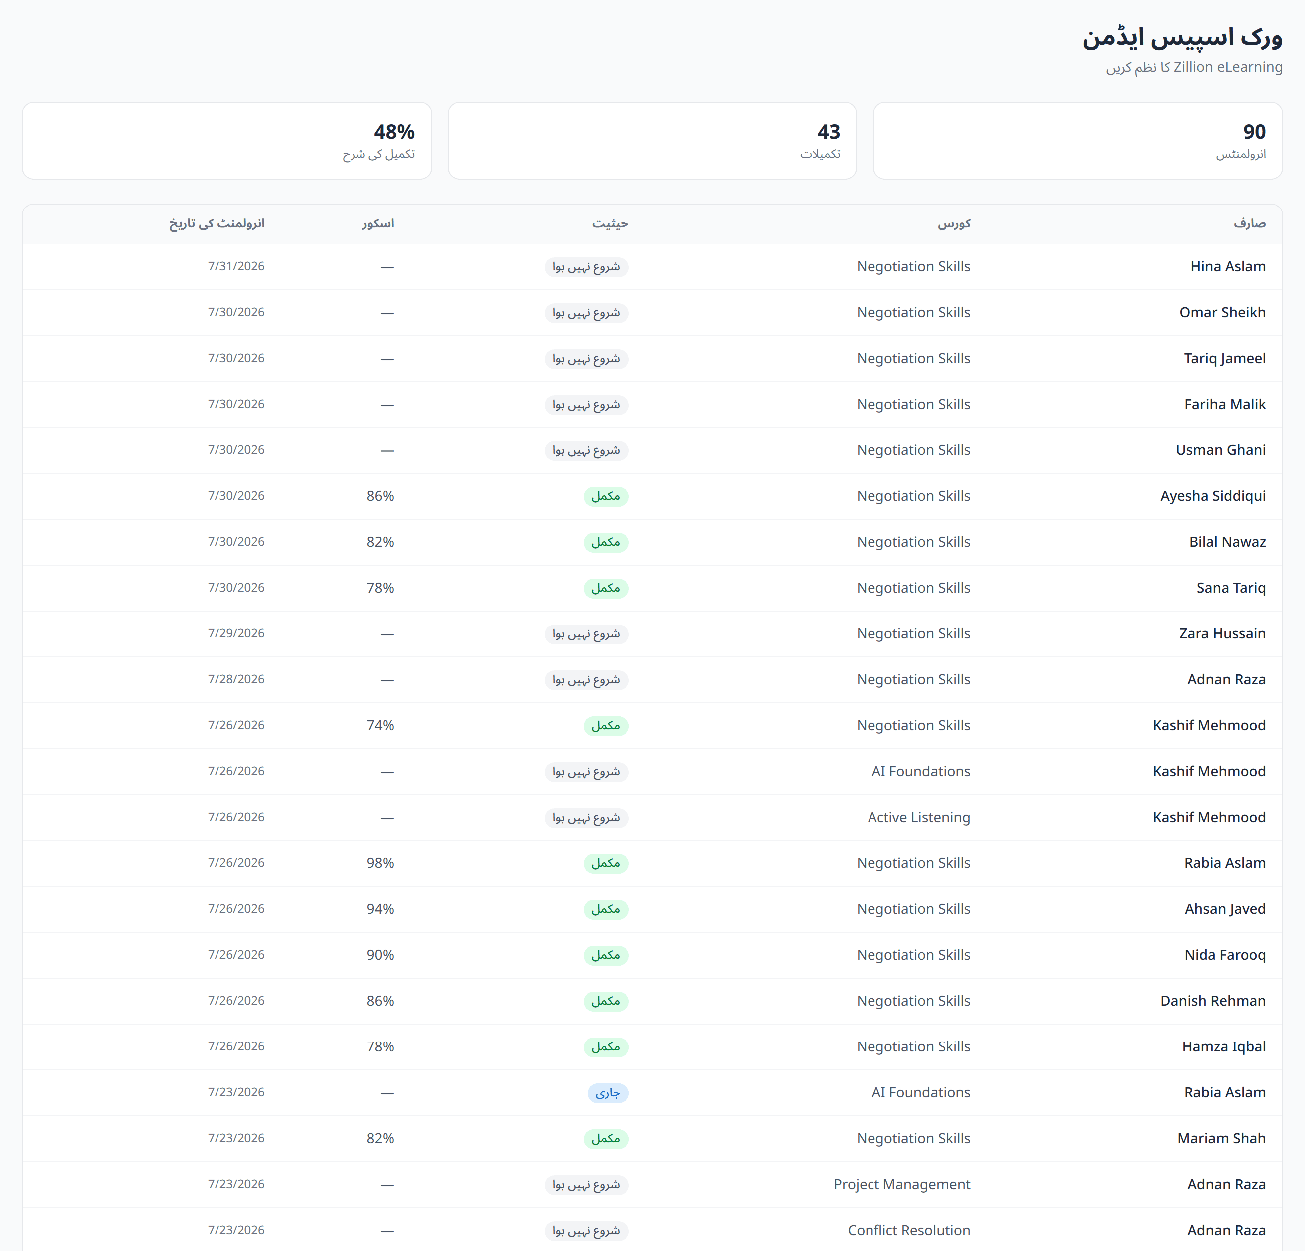Select the user name Fariha Malik
This screenshot has width=1305, height=1251.
point(1225,404)
